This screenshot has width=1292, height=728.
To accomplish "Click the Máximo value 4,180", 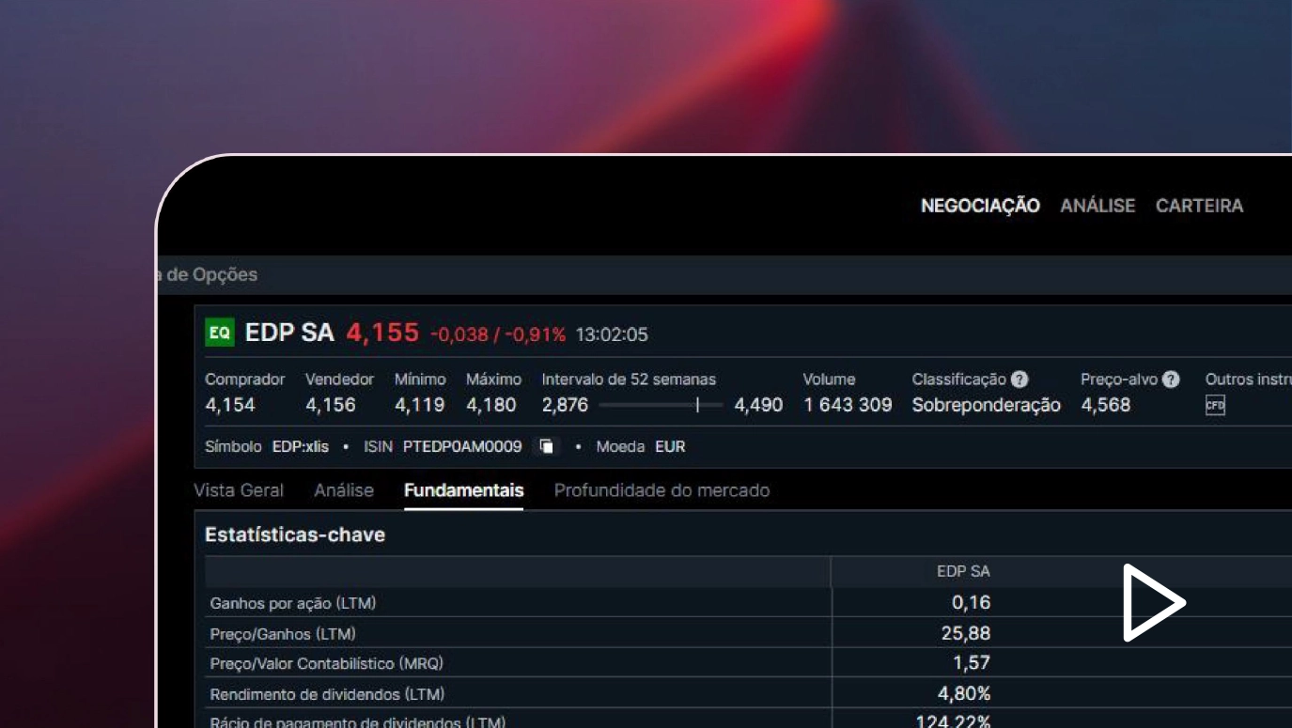I will [491, 405].
